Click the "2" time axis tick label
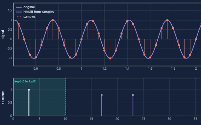Image resolution: width=201 pixels, height=125 pixels. tap(196, 69)
